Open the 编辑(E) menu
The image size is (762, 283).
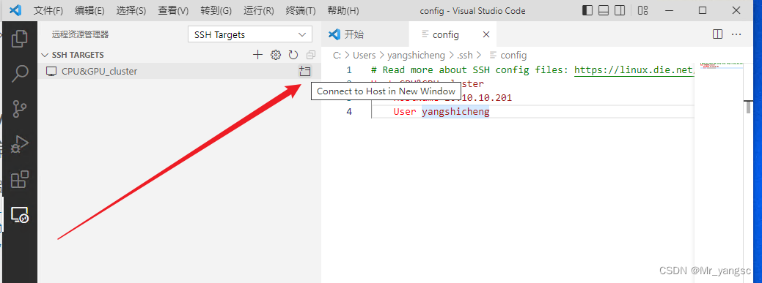(x=89, y=10)
